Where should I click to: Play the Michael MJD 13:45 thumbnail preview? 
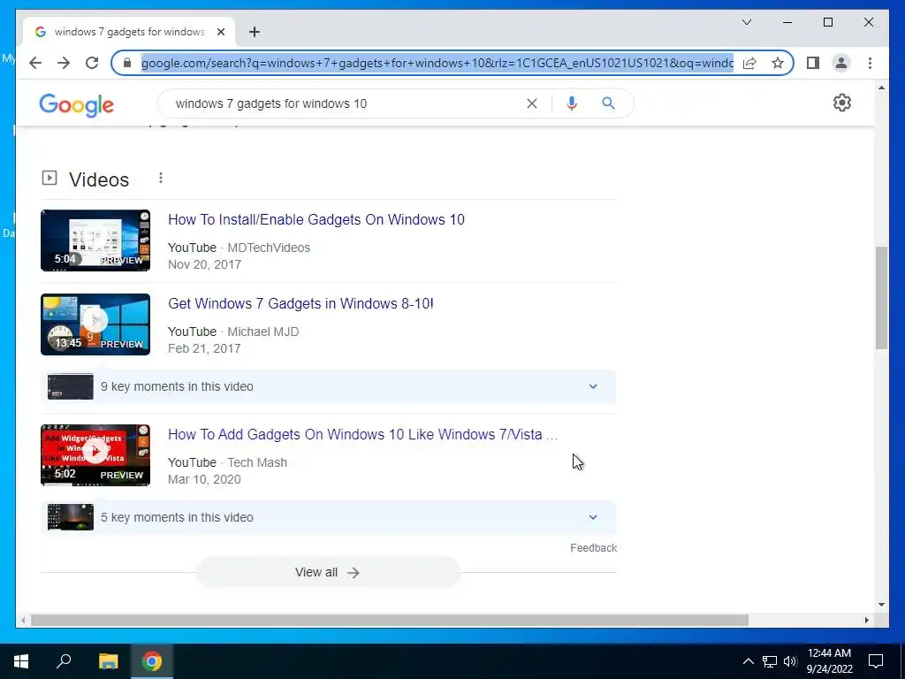pos(95,324)
